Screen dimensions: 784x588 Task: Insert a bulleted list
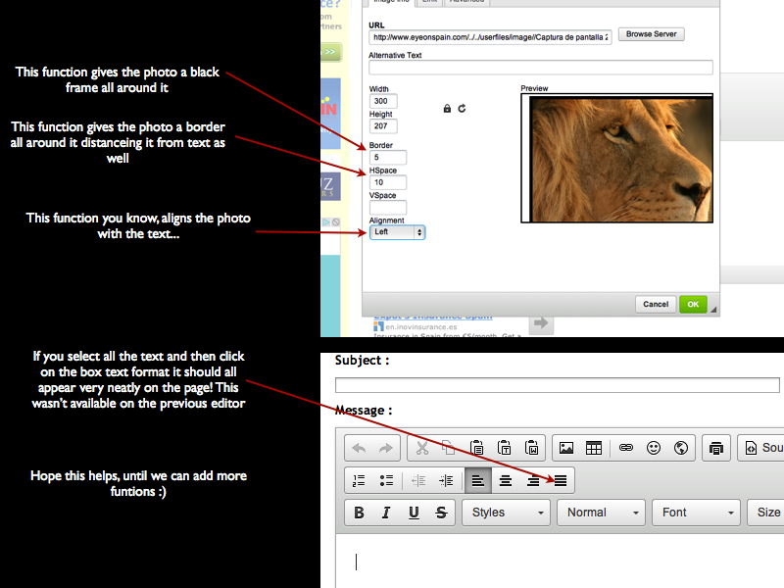click(x=386, y=480)
